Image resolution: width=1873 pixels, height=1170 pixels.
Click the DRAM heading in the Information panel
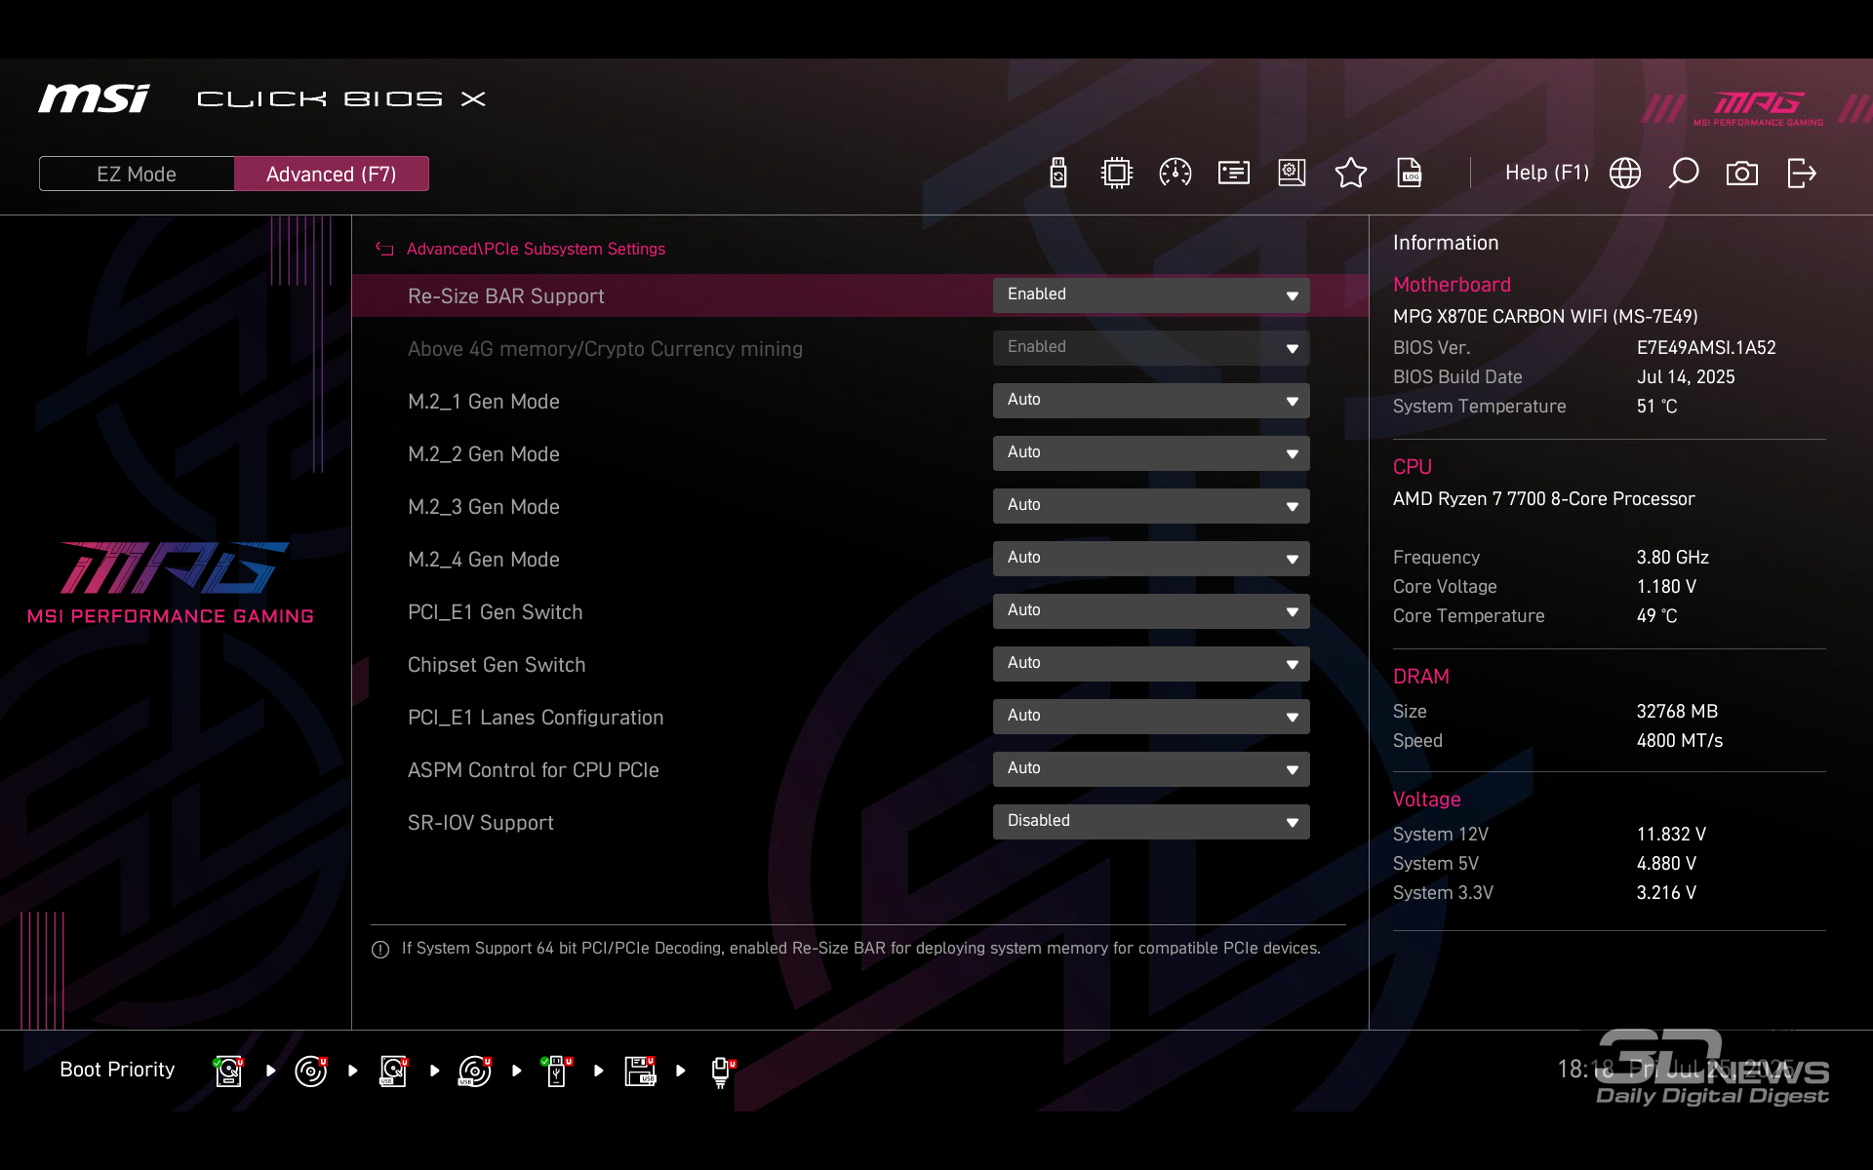pyautogui.click(x=1420, y=677)
